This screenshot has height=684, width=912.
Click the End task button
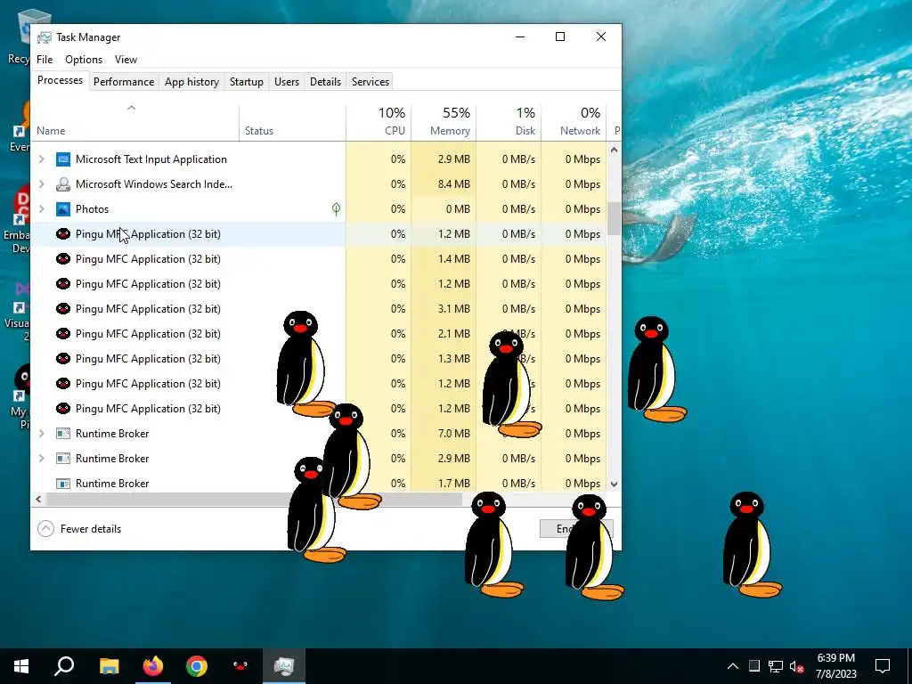point(576,529)
